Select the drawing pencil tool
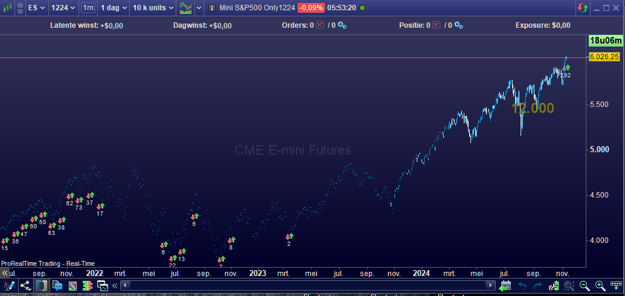The width and height of the screenshot is (625, 296). click(9, 286)
